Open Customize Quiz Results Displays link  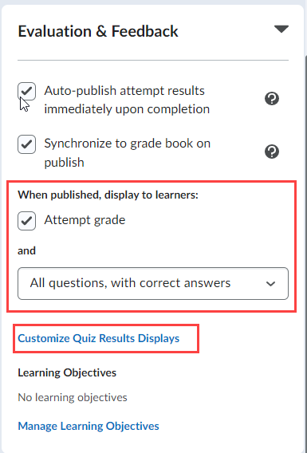tap(99, 338)
